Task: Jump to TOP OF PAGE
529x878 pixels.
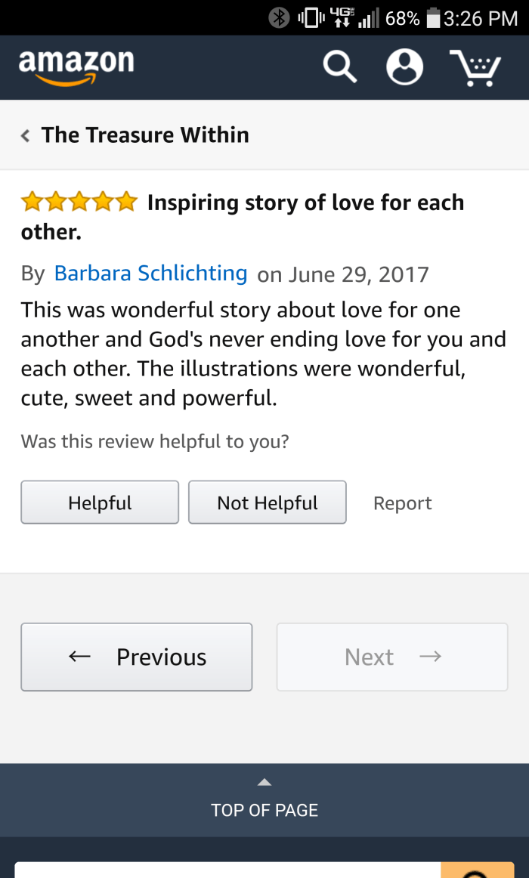Action: coord(264,810)
